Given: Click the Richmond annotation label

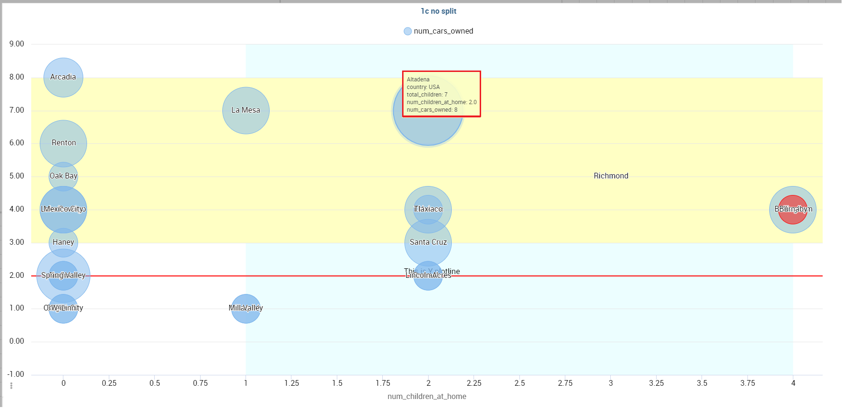Looking at the screenshot, I should pyautogui.click(x=611, y=176).
